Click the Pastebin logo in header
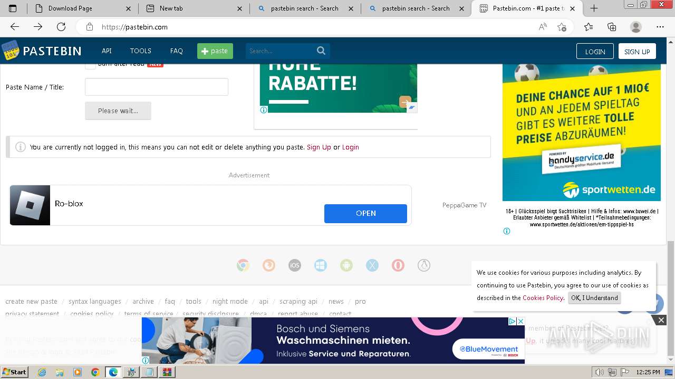 pyautogui.click(x=41, y=51)
